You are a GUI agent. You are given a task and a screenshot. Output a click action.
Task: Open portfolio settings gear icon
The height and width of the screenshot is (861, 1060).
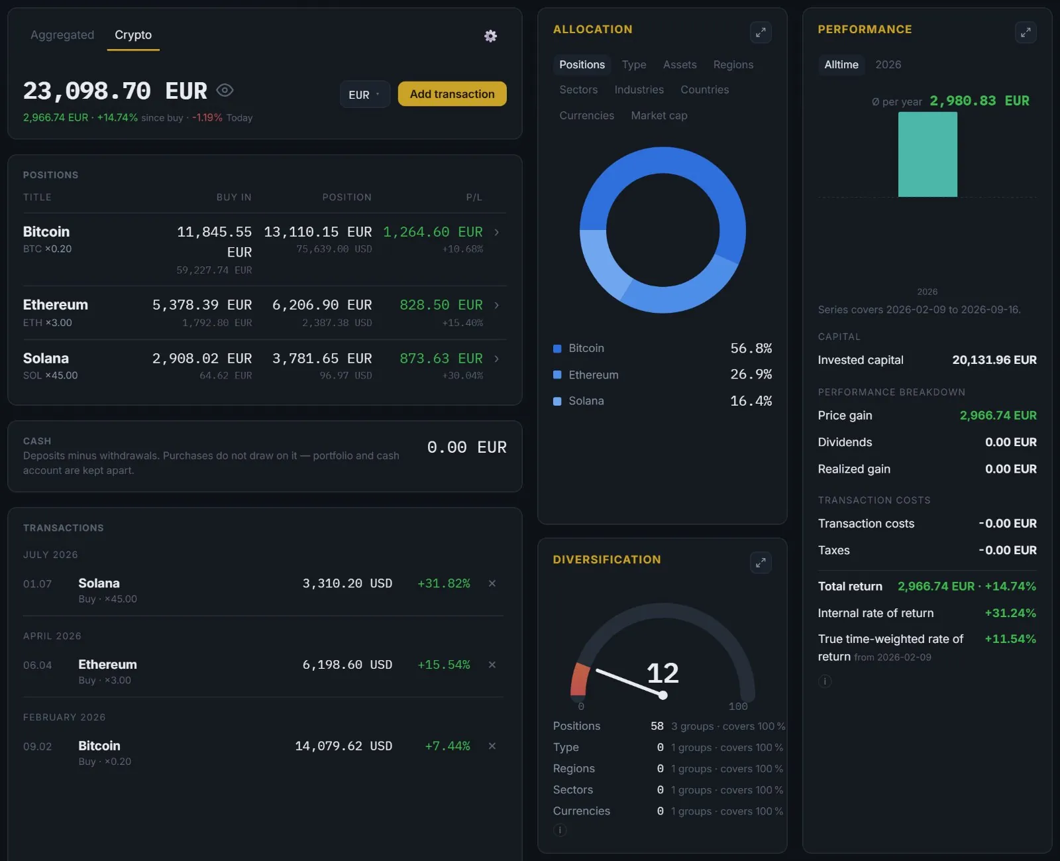(x=490, y=36)
